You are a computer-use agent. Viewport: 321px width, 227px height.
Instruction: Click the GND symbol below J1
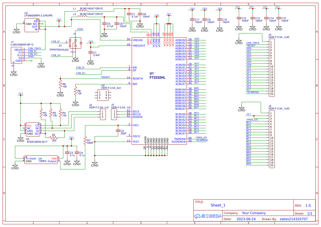(13, 72)
